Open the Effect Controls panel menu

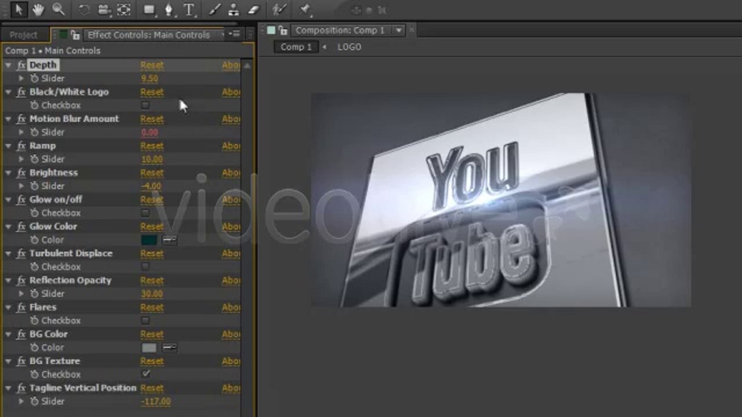click(234, 34)
